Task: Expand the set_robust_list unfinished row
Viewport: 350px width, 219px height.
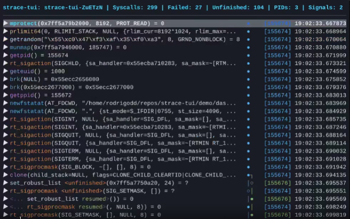Action: [x=6, y=183]
